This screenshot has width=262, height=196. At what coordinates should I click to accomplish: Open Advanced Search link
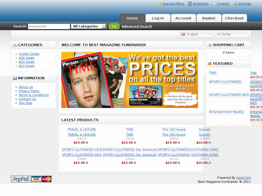(137, 26)
